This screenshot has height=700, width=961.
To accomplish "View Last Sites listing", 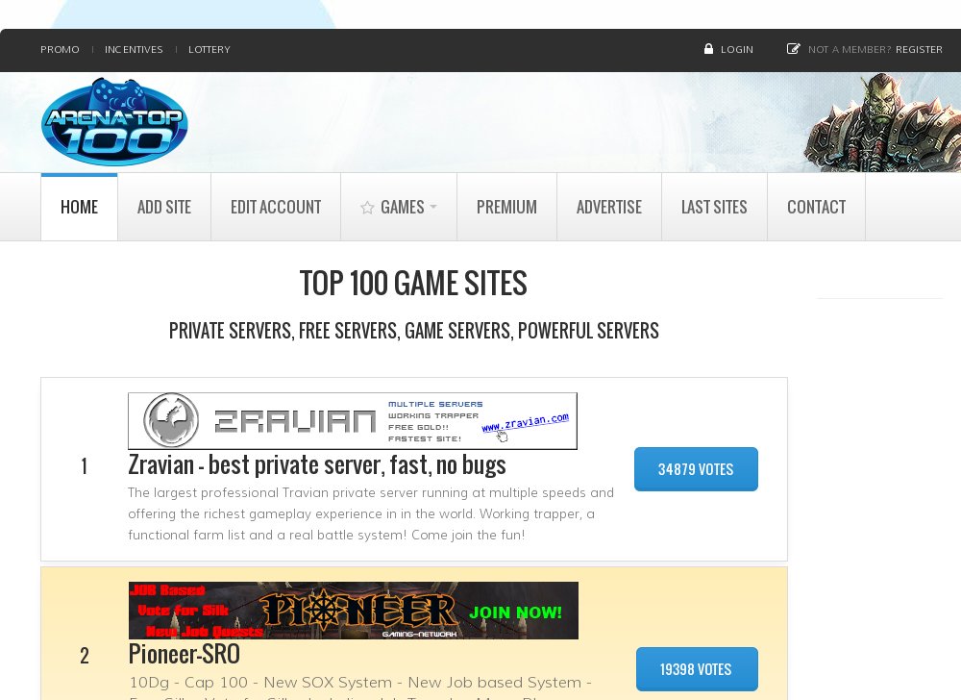I will pyautogui.click(x=714, y=208).
